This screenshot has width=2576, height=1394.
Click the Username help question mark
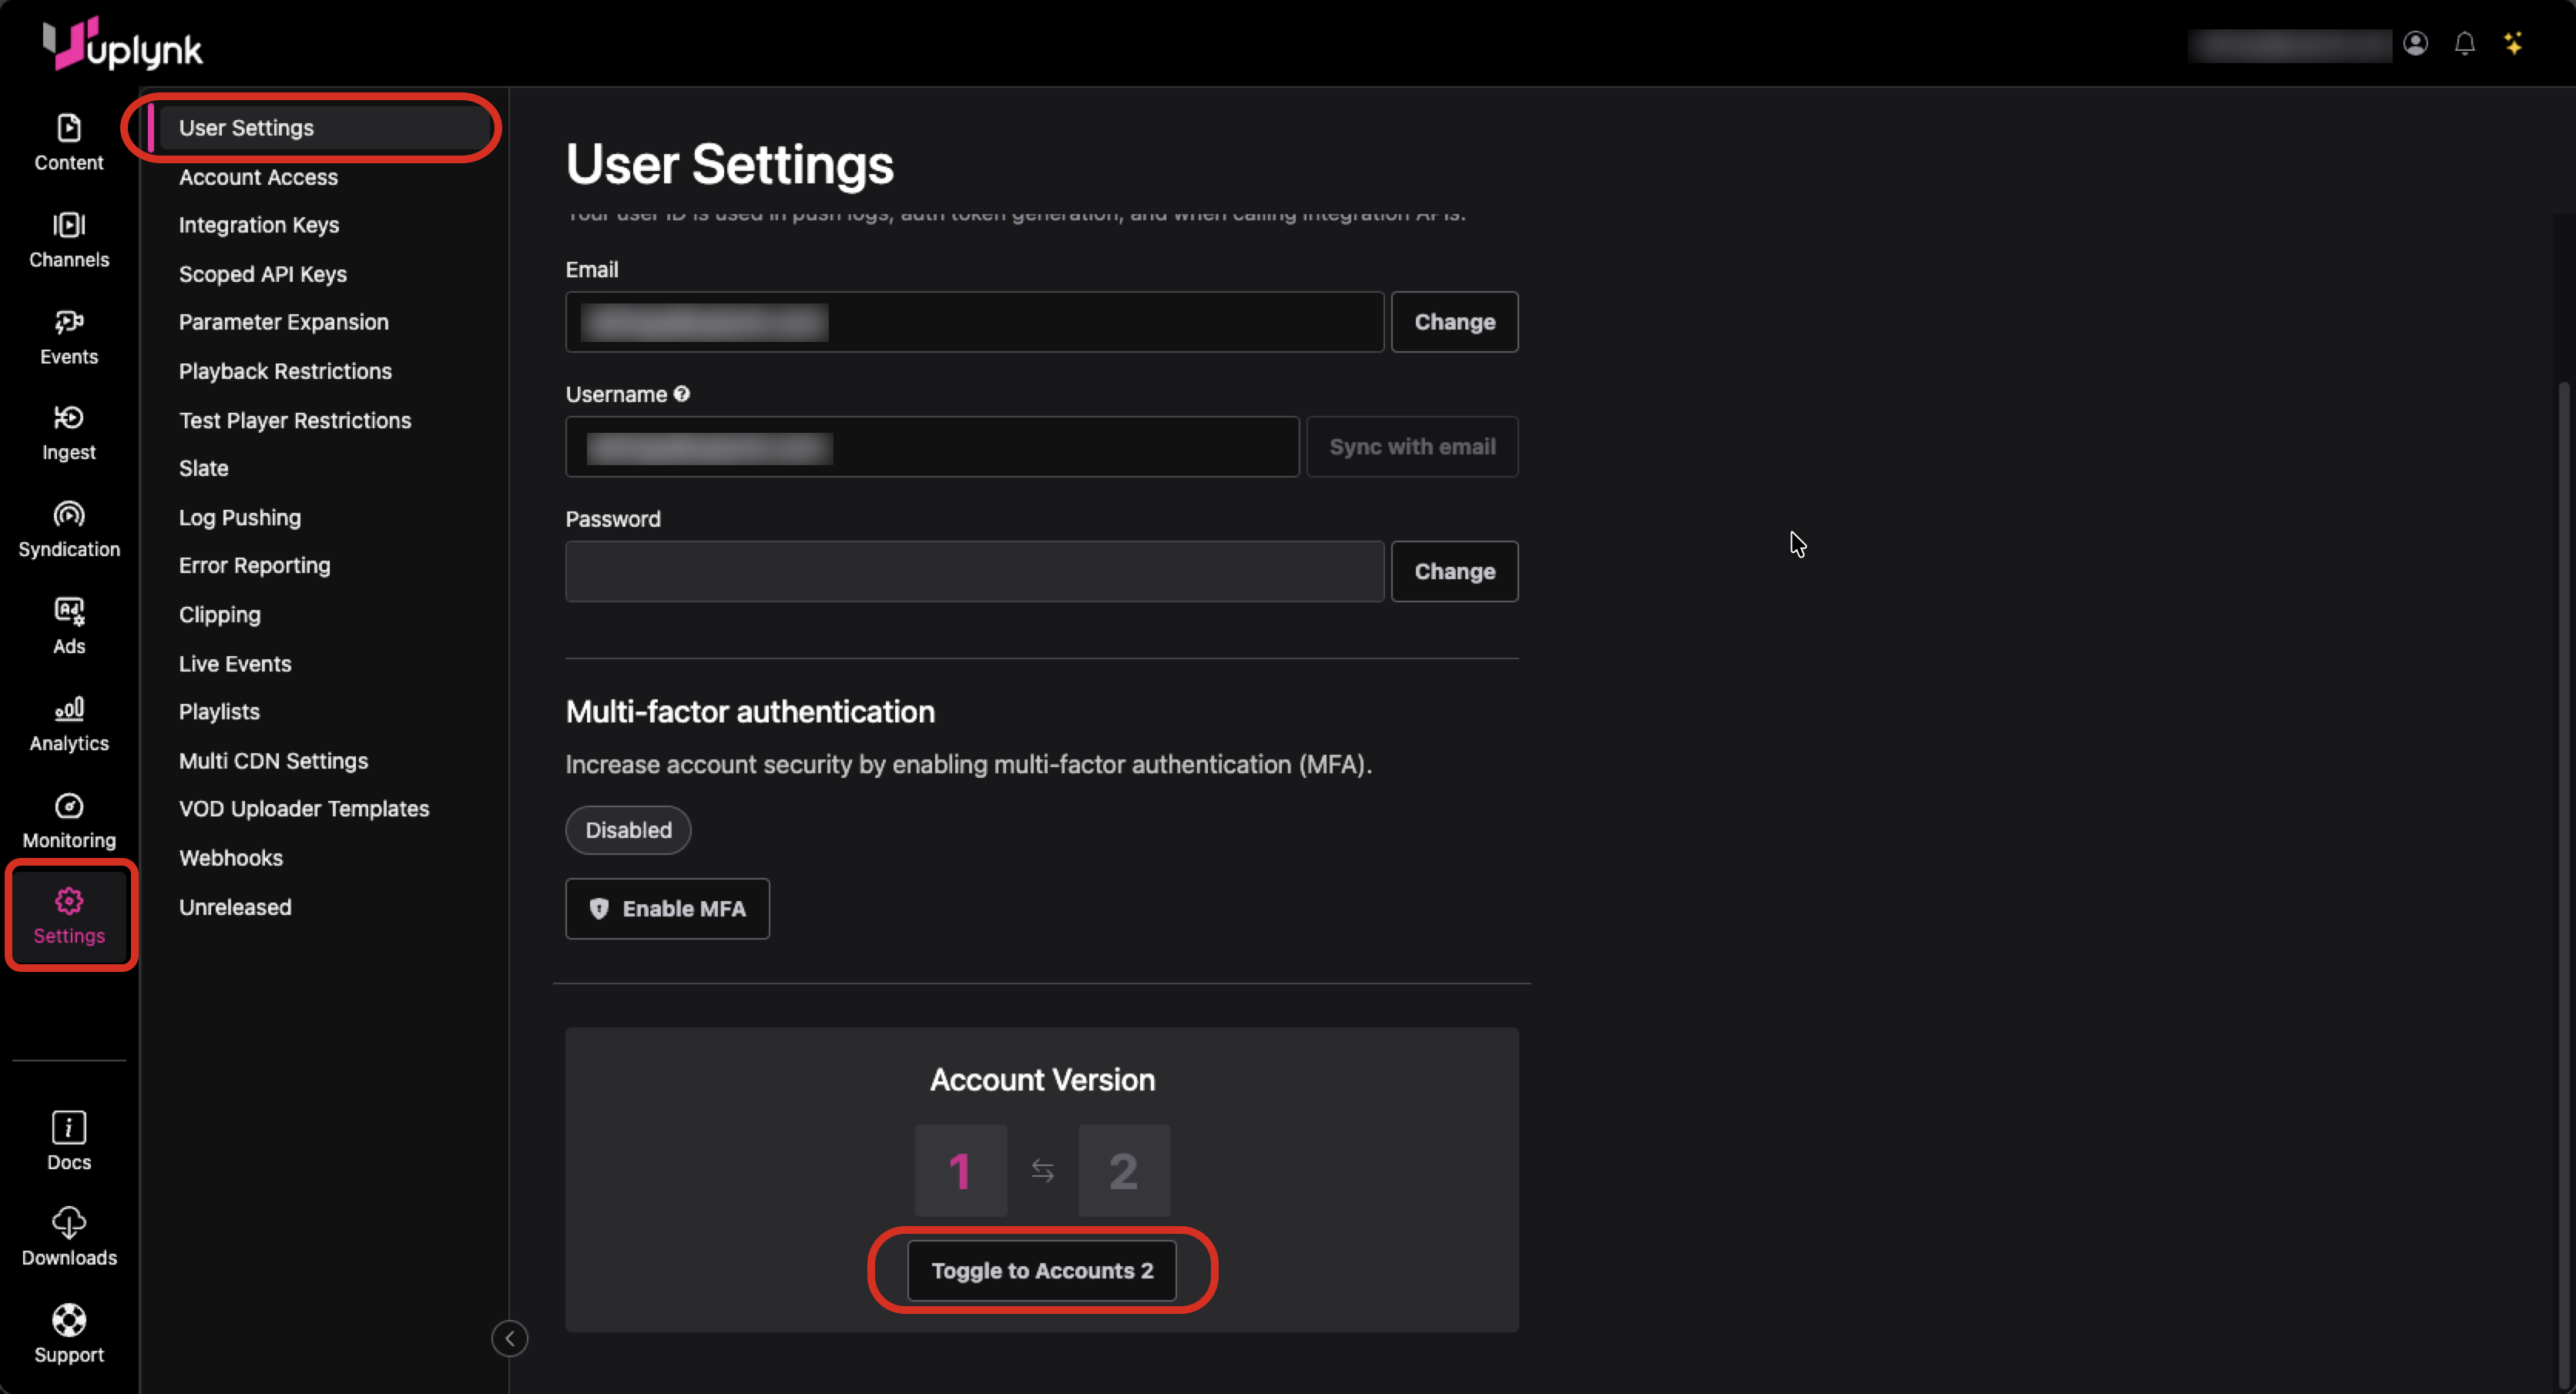[681, 394]
